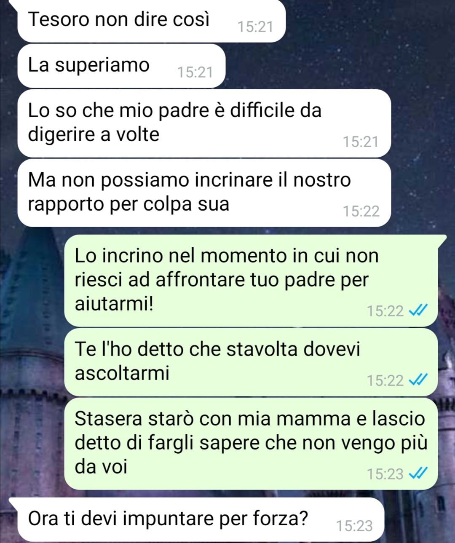This screenshot has width=455, height=543.
Task: Tap the 15:21 timestamp under 'digerire a volte'
Action: (x=361, y=142)
